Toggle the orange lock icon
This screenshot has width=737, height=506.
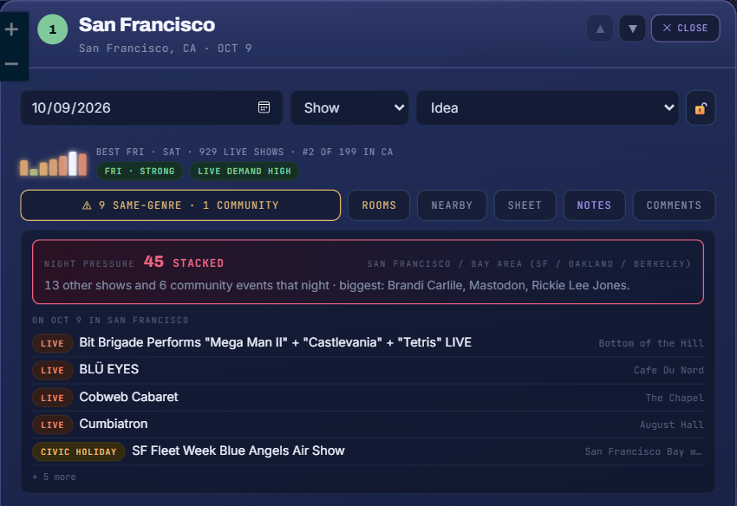(701, 108)
